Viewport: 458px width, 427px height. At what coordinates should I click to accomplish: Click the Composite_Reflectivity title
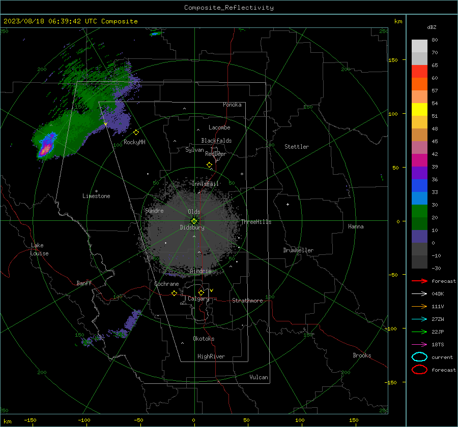(229, 8)
